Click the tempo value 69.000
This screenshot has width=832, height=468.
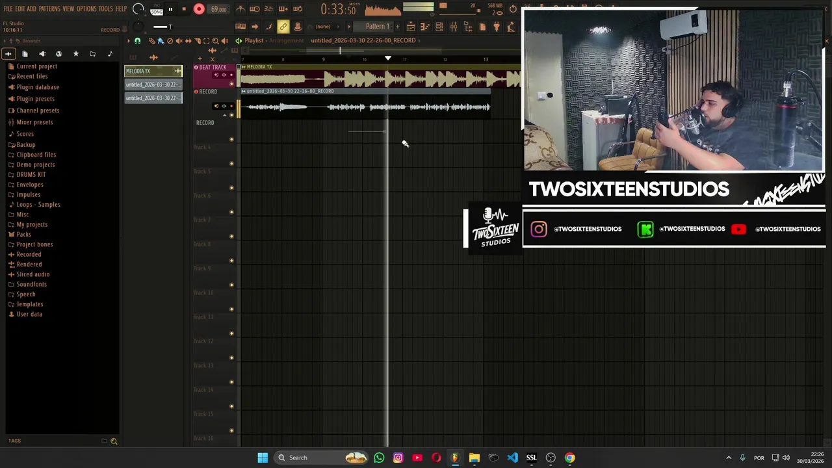click(218, 9)
